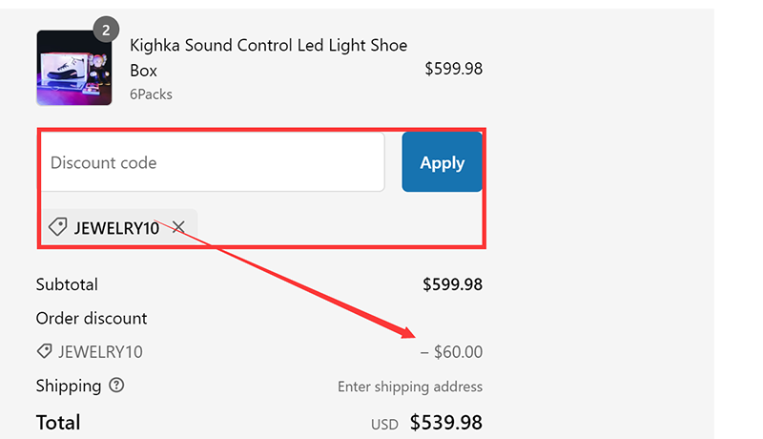Click the Subtotal label
763x439 pixels.
pos(67,284)
